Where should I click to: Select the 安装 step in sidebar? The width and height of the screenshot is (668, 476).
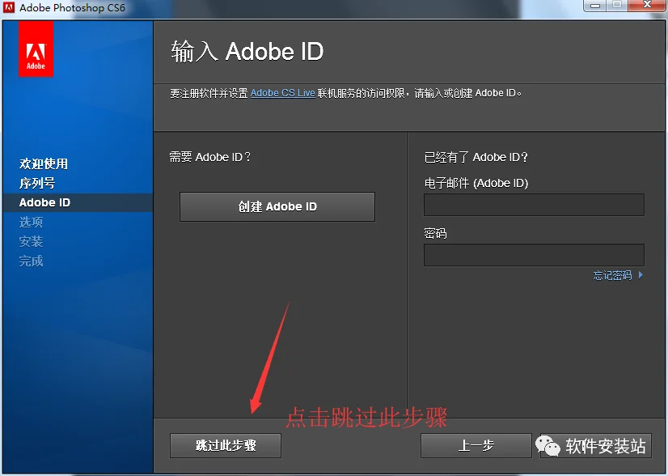point(31,242)
